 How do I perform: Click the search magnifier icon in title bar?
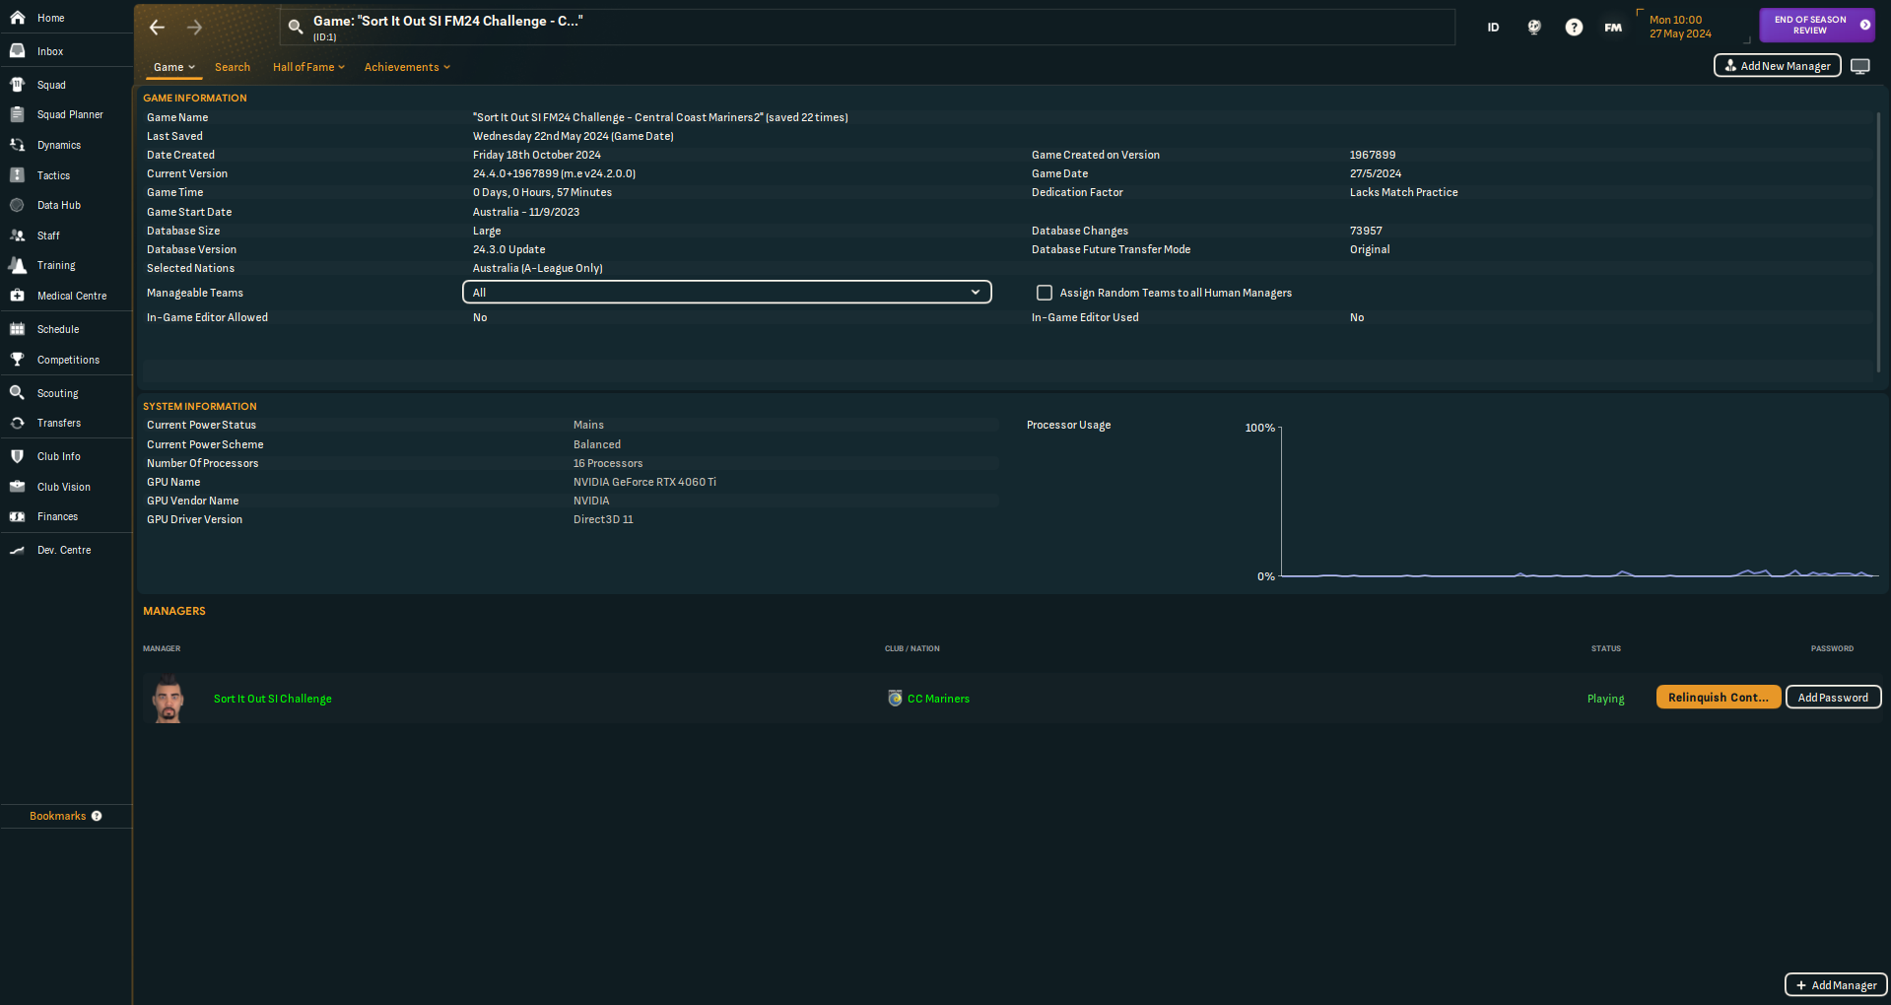click(295, 28)
